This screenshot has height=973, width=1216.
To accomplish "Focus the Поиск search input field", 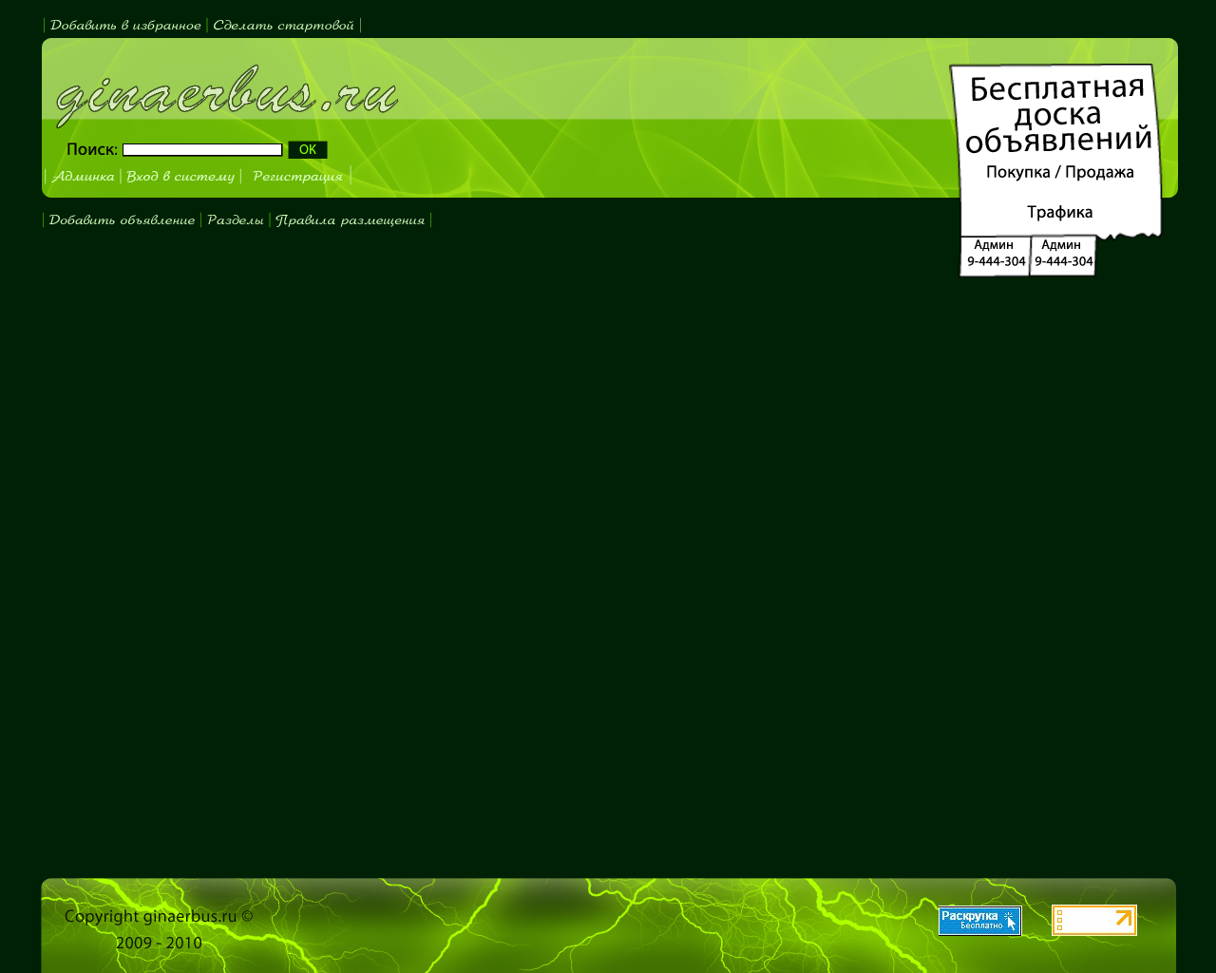I will coord(202,150).
